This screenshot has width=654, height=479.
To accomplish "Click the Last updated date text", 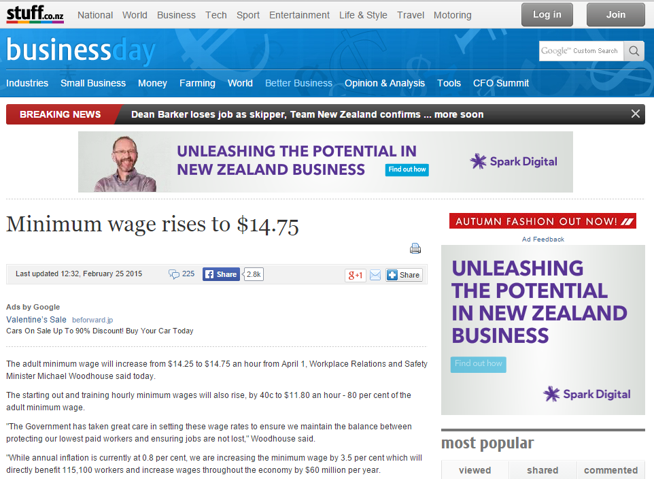I will click(79, 274).
